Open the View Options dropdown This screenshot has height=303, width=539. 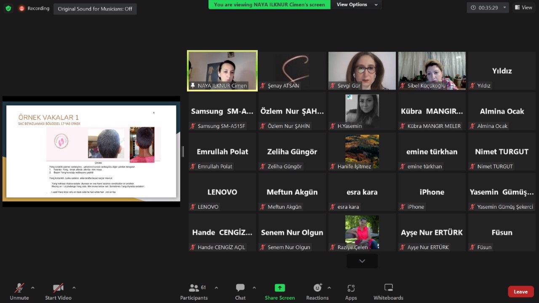[x=356, y=5]
